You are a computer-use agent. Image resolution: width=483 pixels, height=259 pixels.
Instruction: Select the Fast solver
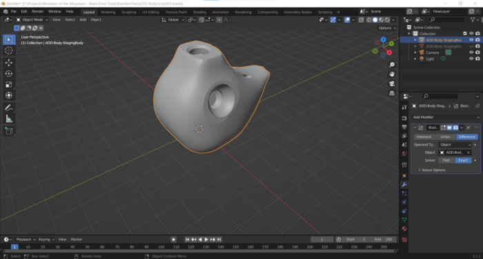coord(446,160)
